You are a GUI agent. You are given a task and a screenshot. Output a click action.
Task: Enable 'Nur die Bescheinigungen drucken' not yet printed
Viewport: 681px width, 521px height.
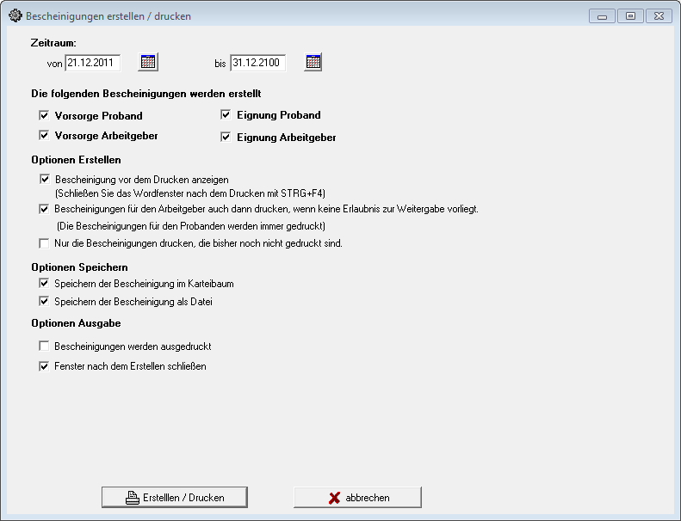45,243
